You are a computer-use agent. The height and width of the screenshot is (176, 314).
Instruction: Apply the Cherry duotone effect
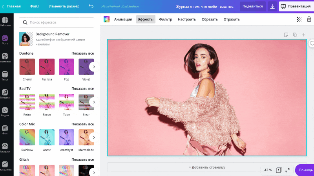coord(27,67)
